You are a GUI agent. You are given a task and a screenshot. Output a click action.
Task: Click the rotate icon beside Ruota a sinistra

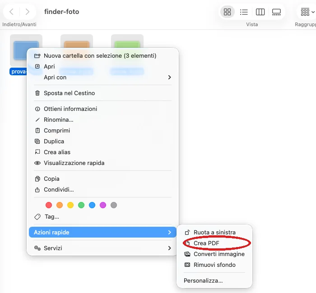click(187, 233)
